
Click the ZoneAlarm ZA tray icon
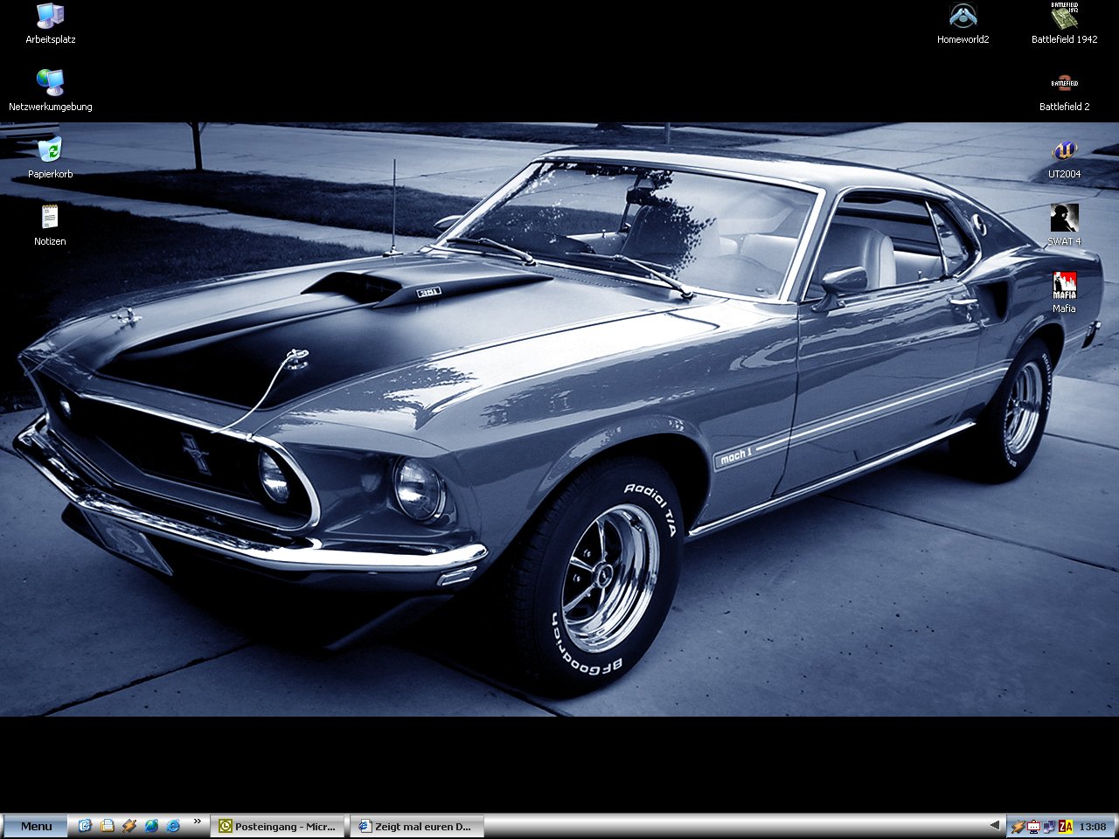1065,826
